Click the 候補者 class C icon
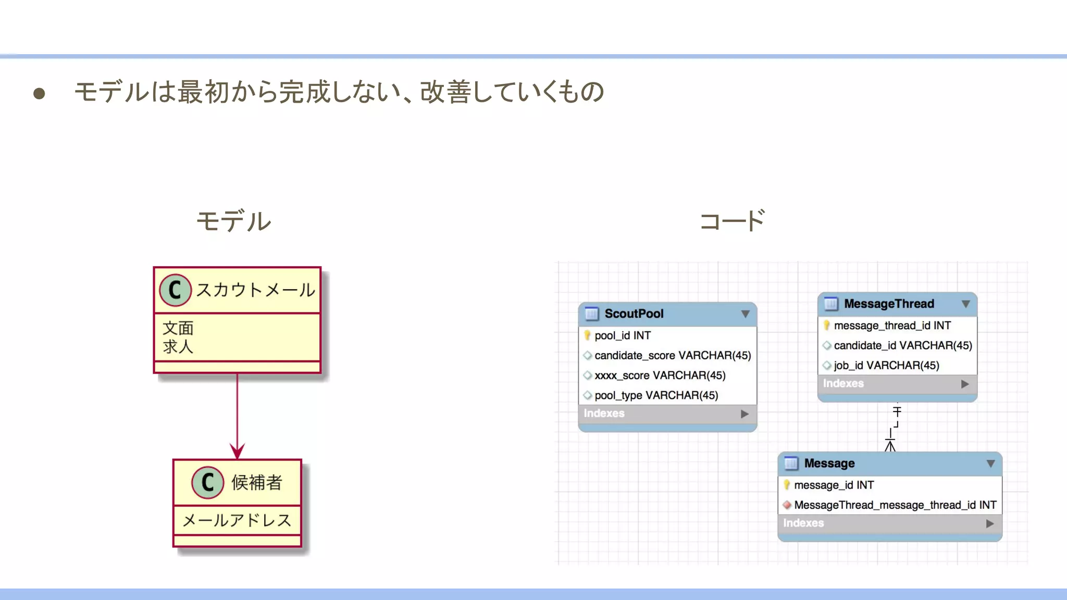 pos(207,482)
